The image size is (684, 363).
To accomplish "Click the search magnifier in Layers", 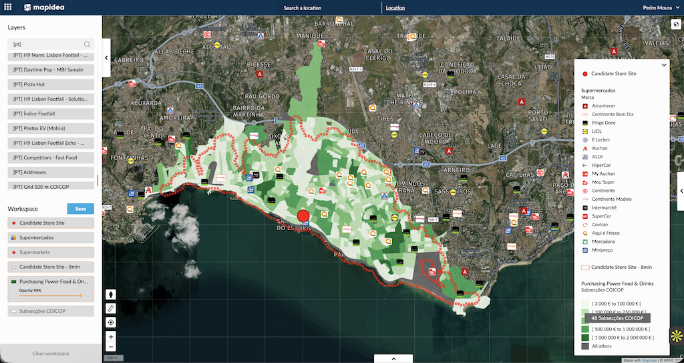I will point(87,44).
